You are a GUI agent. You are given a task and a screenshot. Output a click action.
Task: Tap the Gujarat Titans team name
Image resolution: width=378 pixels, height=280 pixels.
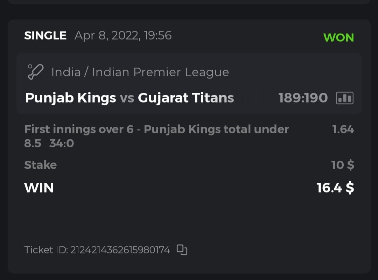[x=186, y=98]
